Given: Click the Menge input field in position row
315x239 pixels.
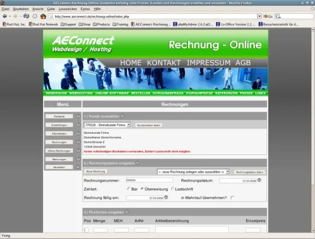Looking at the screenshot, I should pyautogui.click(x=101, y=230).
